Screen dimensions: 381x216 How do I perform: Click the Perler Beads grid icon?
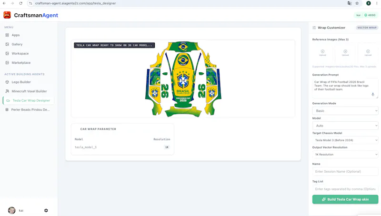point(7,110)
